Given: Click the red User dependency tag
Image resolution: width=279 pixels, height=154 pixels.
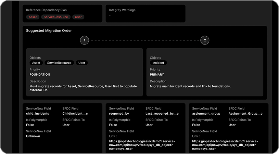Looking at the screenshot, I should (78, 17).
